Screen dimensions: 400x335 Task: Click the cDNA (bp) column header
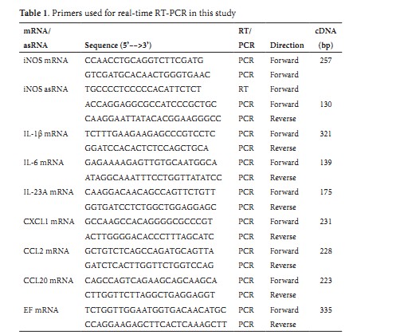click(326, 38)
